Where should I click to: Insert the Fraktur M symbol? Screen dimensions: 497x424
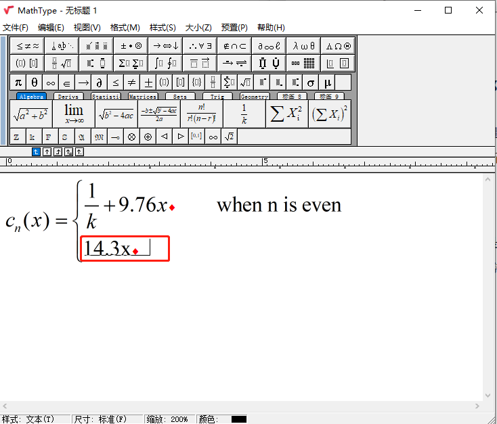100,137
